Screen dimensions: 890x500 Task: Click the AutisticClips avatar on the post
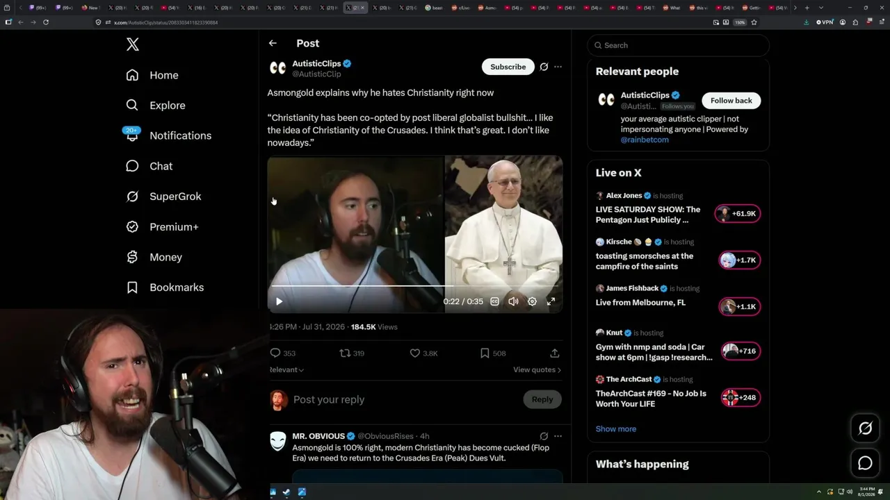(x=277, y=67)
